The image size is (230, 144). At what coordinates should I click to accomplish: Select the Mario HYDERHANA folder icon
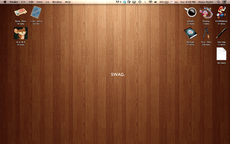pos(221,12)
